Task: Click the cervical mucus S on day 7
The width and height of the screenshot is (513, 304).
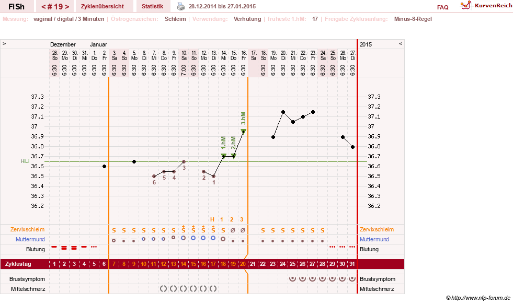Action: pos(114,231)
